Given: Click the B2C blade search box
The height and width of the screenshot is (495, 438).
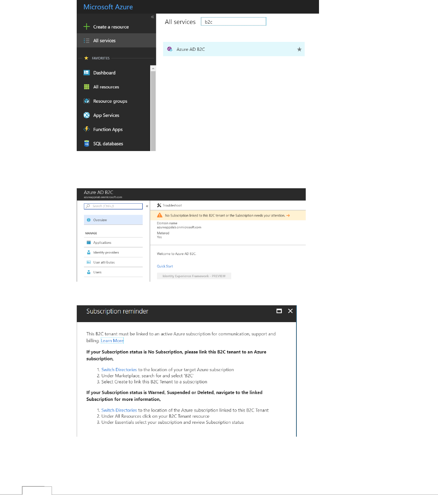Looking at the screenshot, I should [113, 206].
